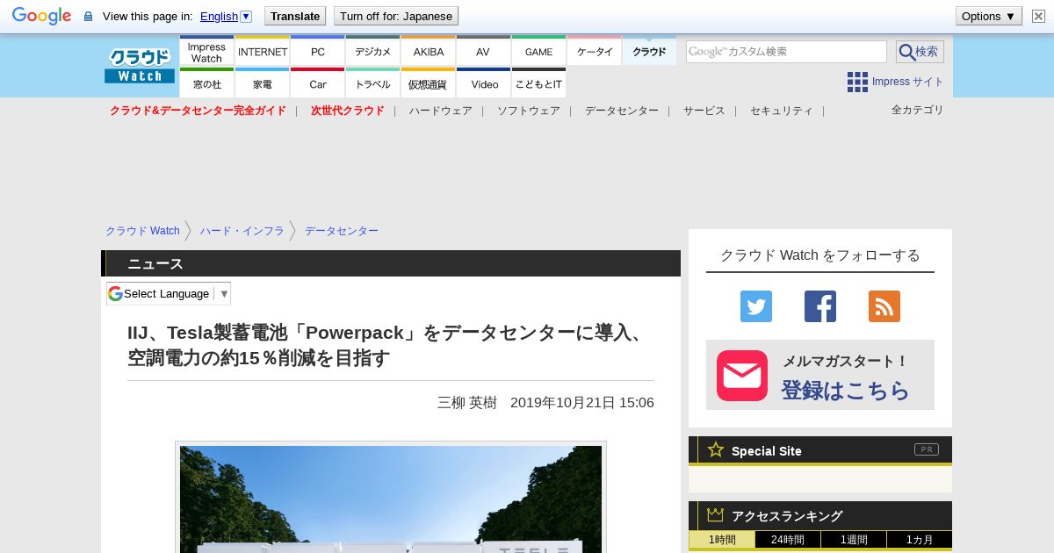Open the AKIBA tab

click(429, 52)
